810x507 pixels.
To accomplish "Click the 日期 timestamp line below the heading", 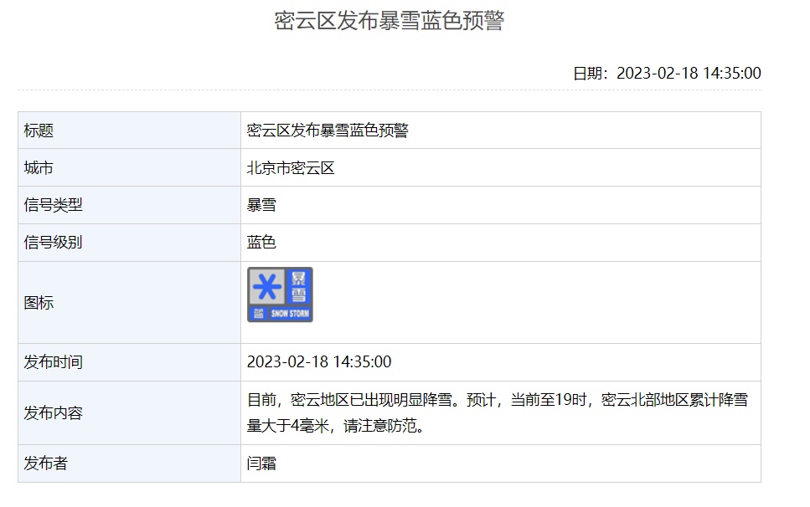I will point(667,73).
